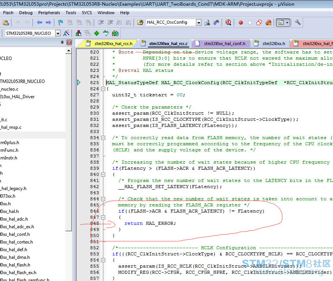Click the Undo arrow icon

click(x=18, y=23)
